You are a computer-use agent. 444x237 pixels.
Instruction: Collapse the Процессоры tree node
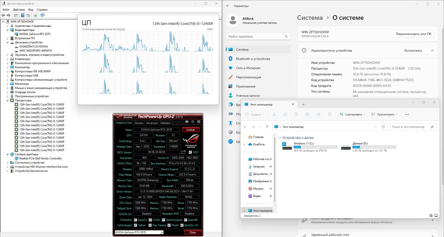click(8, 101)
